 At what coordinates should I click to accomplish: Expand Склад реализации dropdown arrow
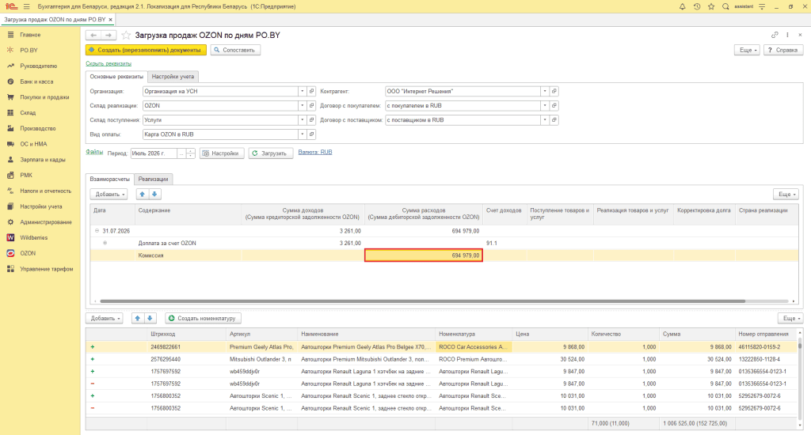pyautogui.click(x=302, y=105)
